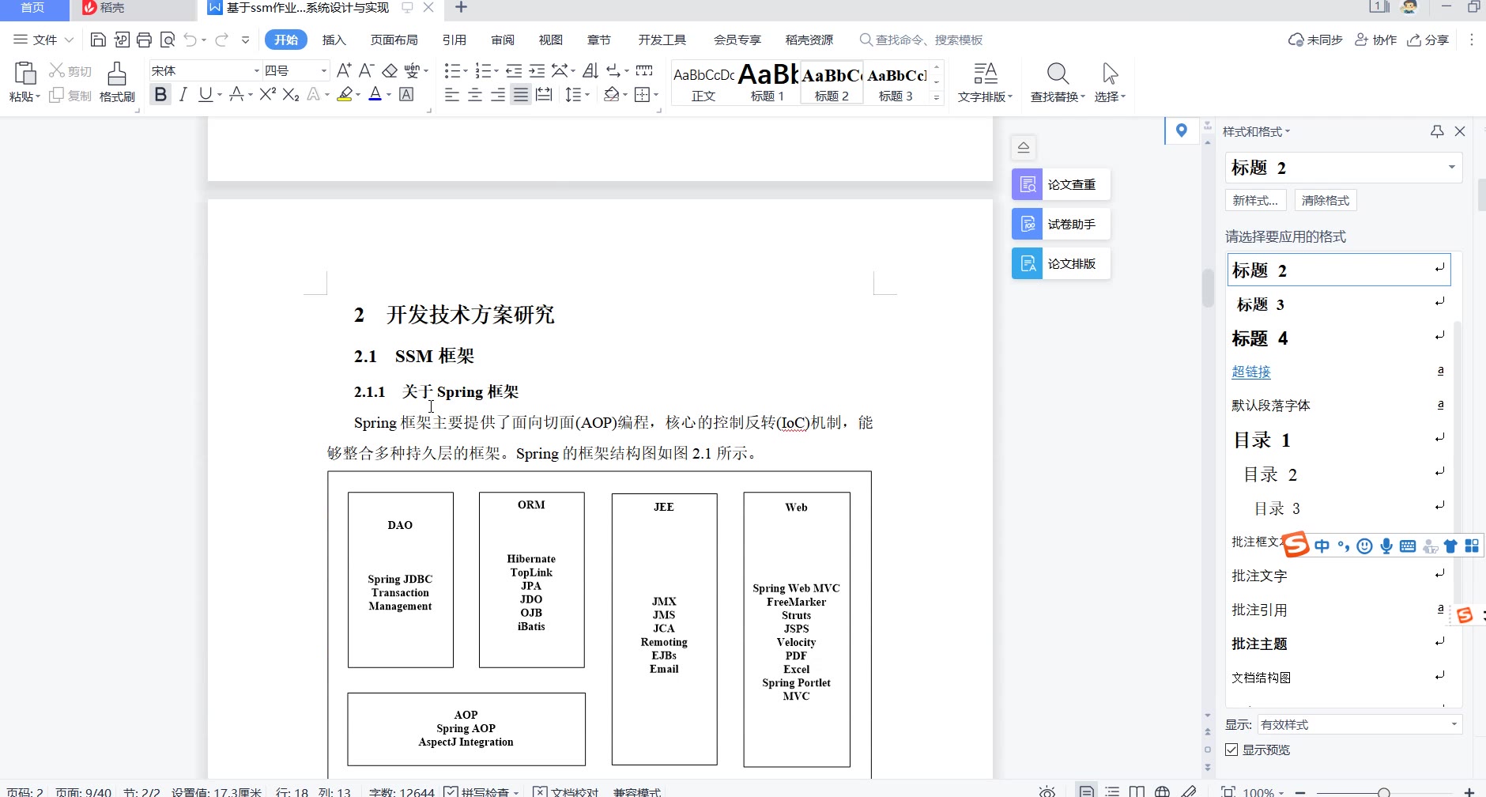1486x797 pixels.
Task: Toggle the 显示预览 checkbox
Action: (1231, 750)
